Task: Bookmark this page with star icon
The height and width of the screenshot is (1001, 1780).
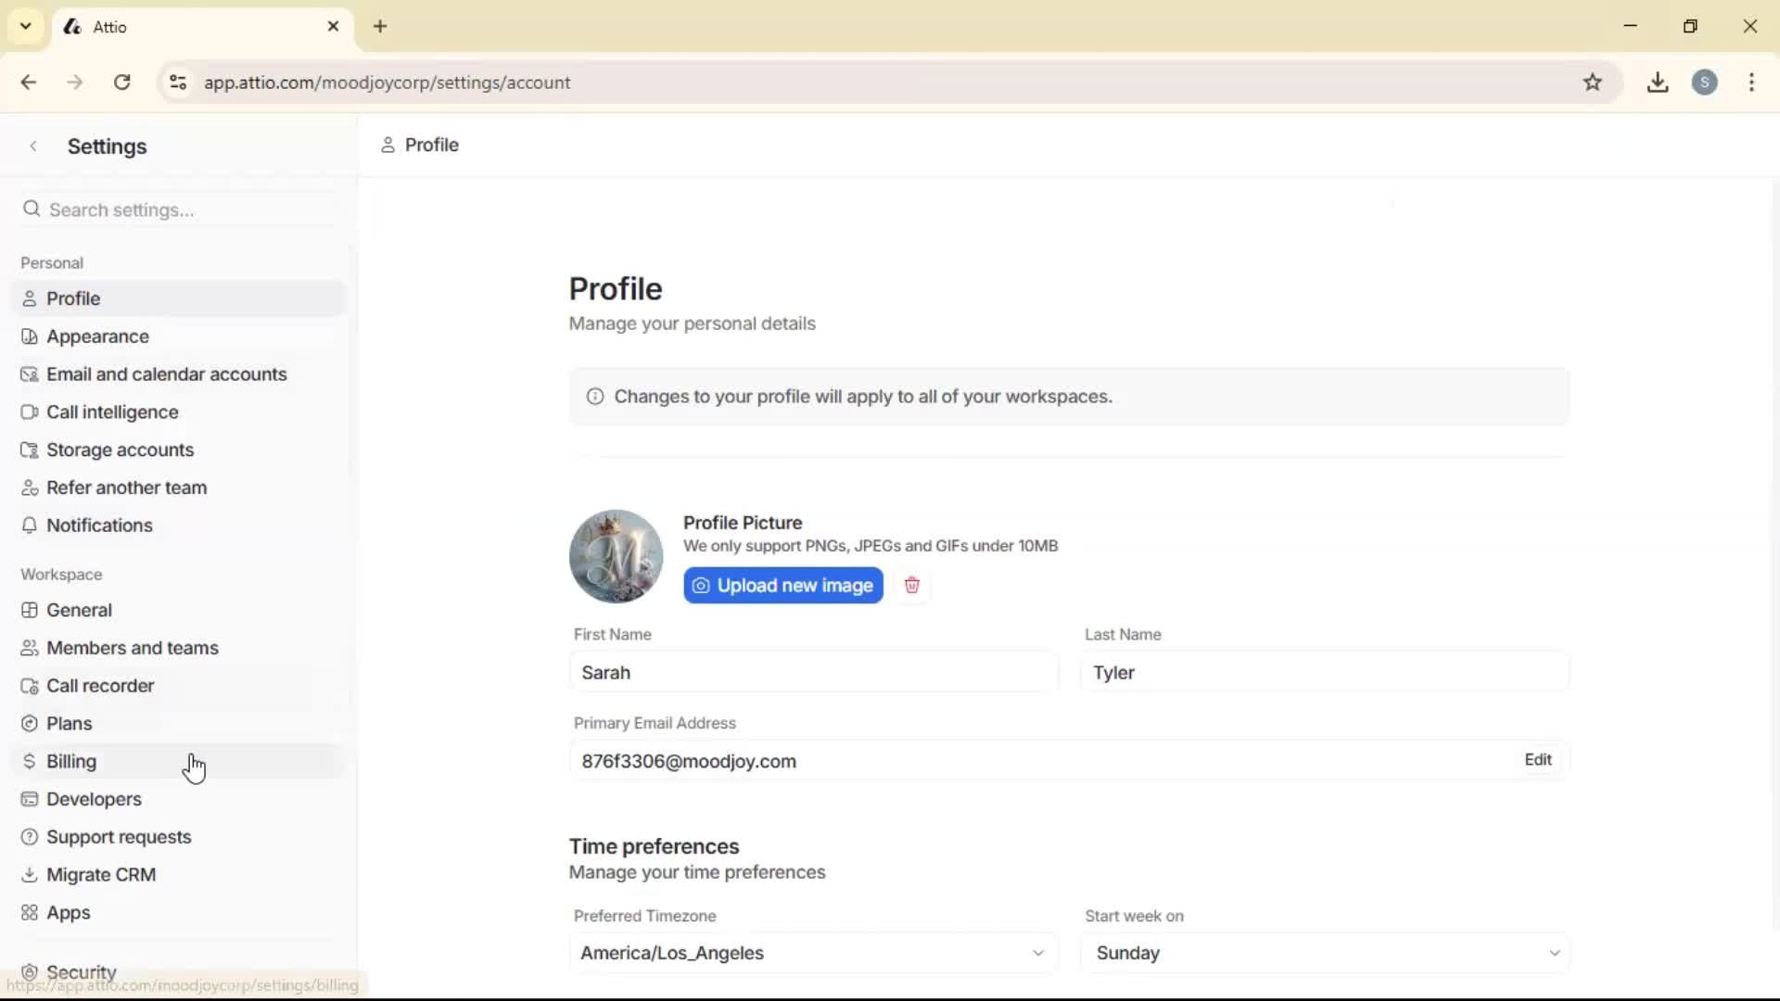Action: click(x=1593, y=82)
